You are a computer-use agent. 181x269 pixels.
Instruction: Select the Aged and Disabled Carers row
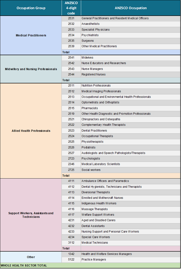pos(121,220)
